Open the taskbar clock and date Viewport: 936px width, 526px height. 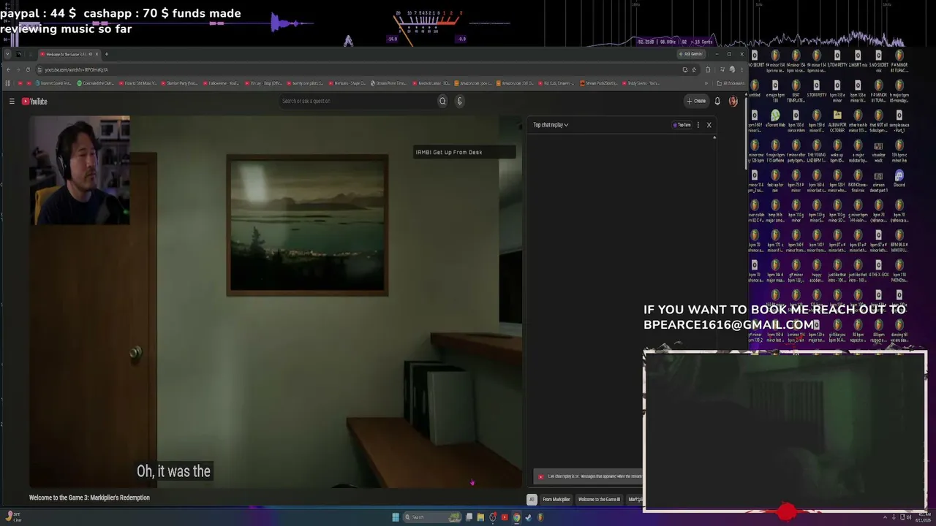[x=923, y=517]
